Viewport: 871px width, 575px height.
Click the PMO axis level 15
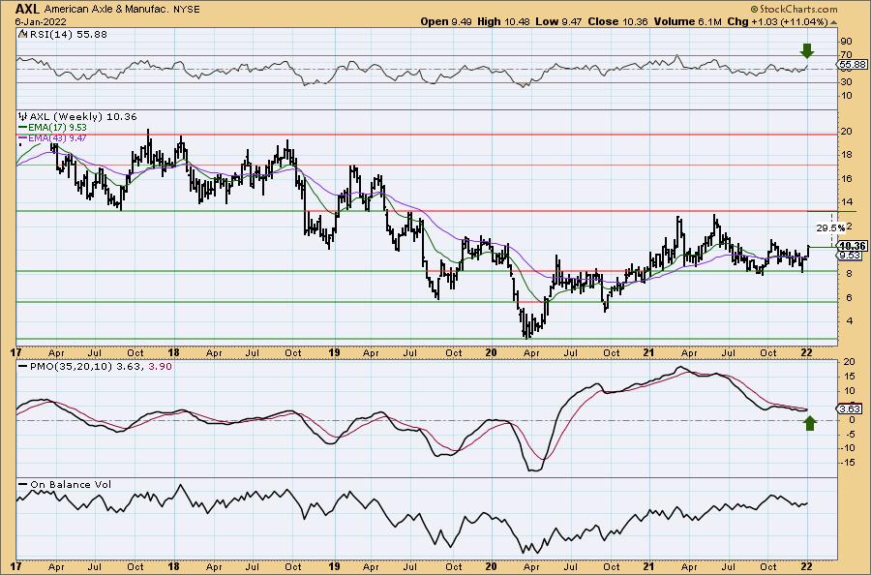(848, 377)
